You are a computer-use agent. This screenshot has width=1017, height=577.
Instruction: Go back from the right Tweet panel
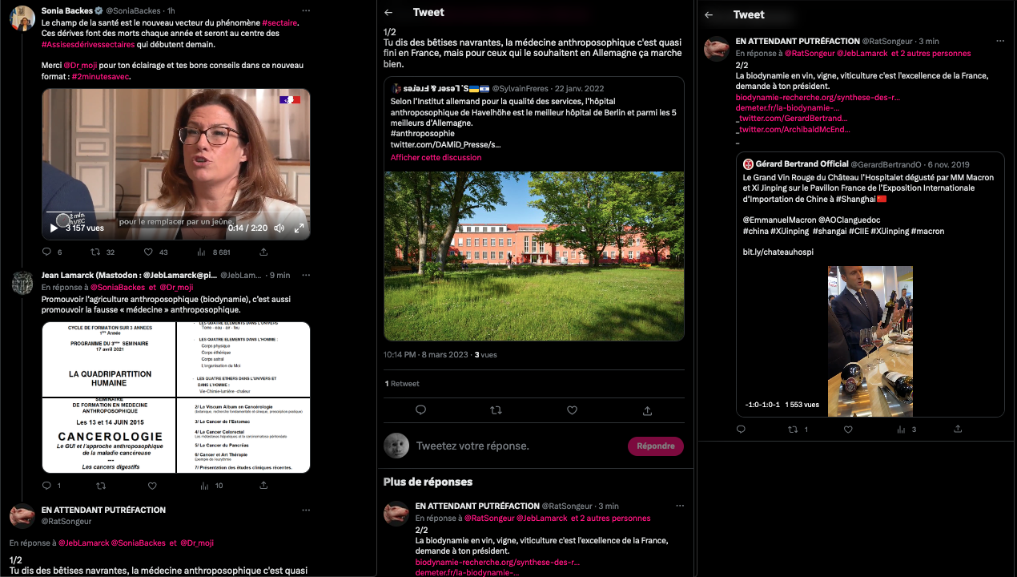click(x=709, y=14)
